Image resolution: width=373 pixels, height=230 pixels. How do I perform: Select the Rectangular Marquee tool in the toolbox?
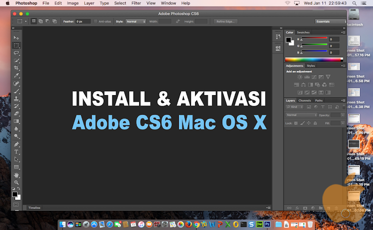[16, 45]
